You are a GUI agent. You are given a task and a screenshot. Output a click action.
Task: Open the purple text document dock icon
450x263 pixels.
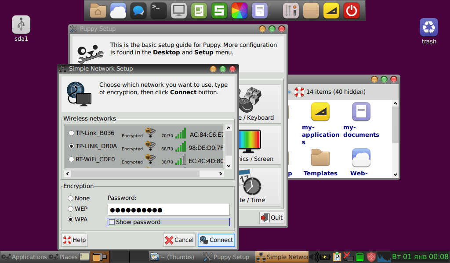[x=260, y=11]
